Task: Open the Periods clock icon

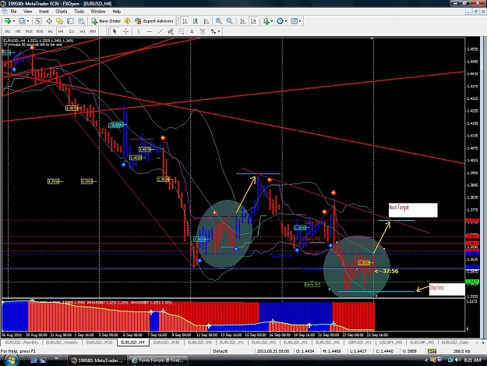Action: (281, 21)
